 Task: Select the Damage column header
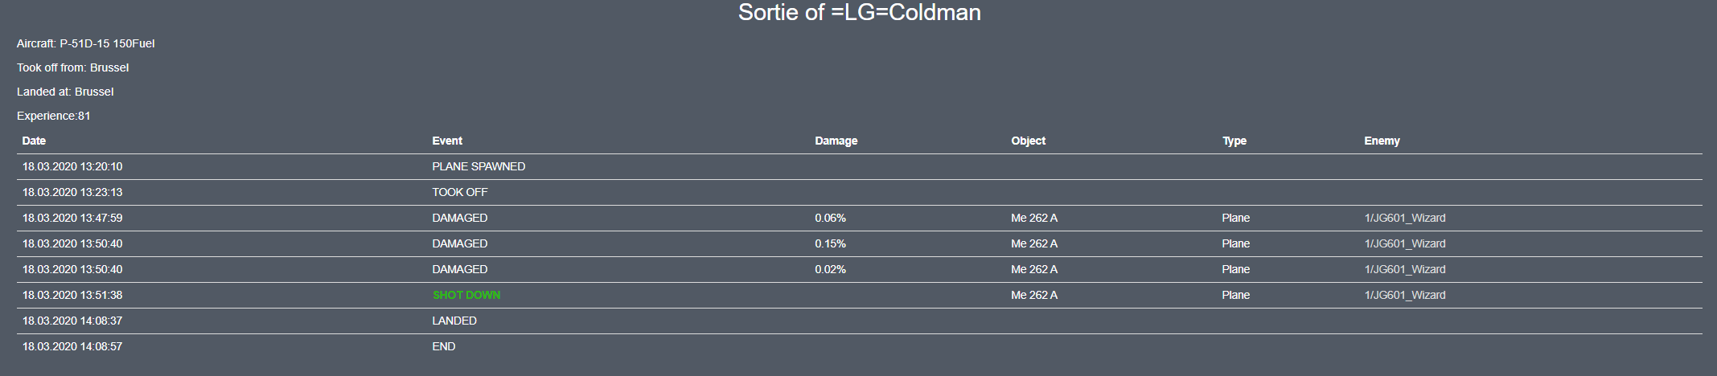pos(836,141)
